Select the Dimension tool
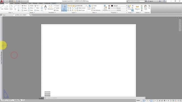The image size is (182, 102). 50,7
